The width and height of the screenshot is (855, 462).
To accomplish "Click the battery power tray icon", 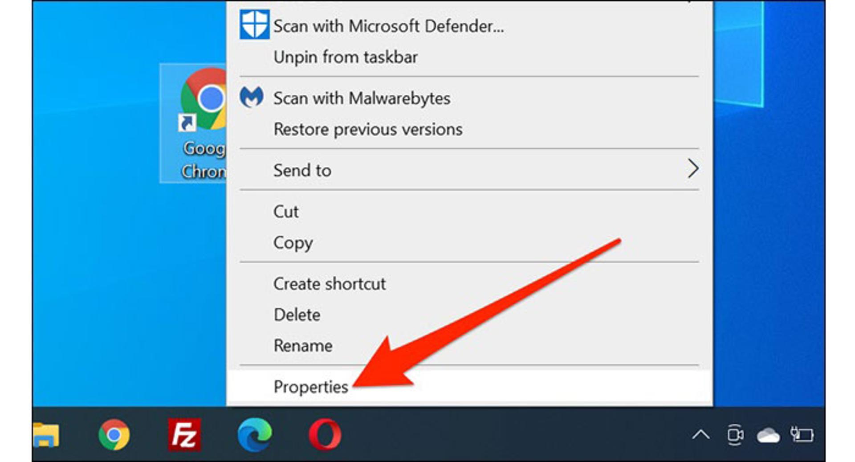I will point(802,435).
